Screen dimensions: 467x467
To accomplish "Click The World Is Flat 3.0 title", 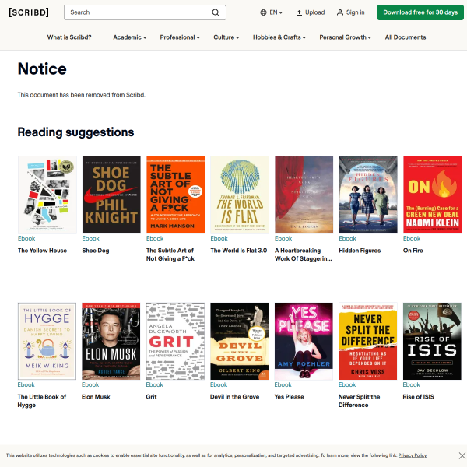I will [239, 251].
